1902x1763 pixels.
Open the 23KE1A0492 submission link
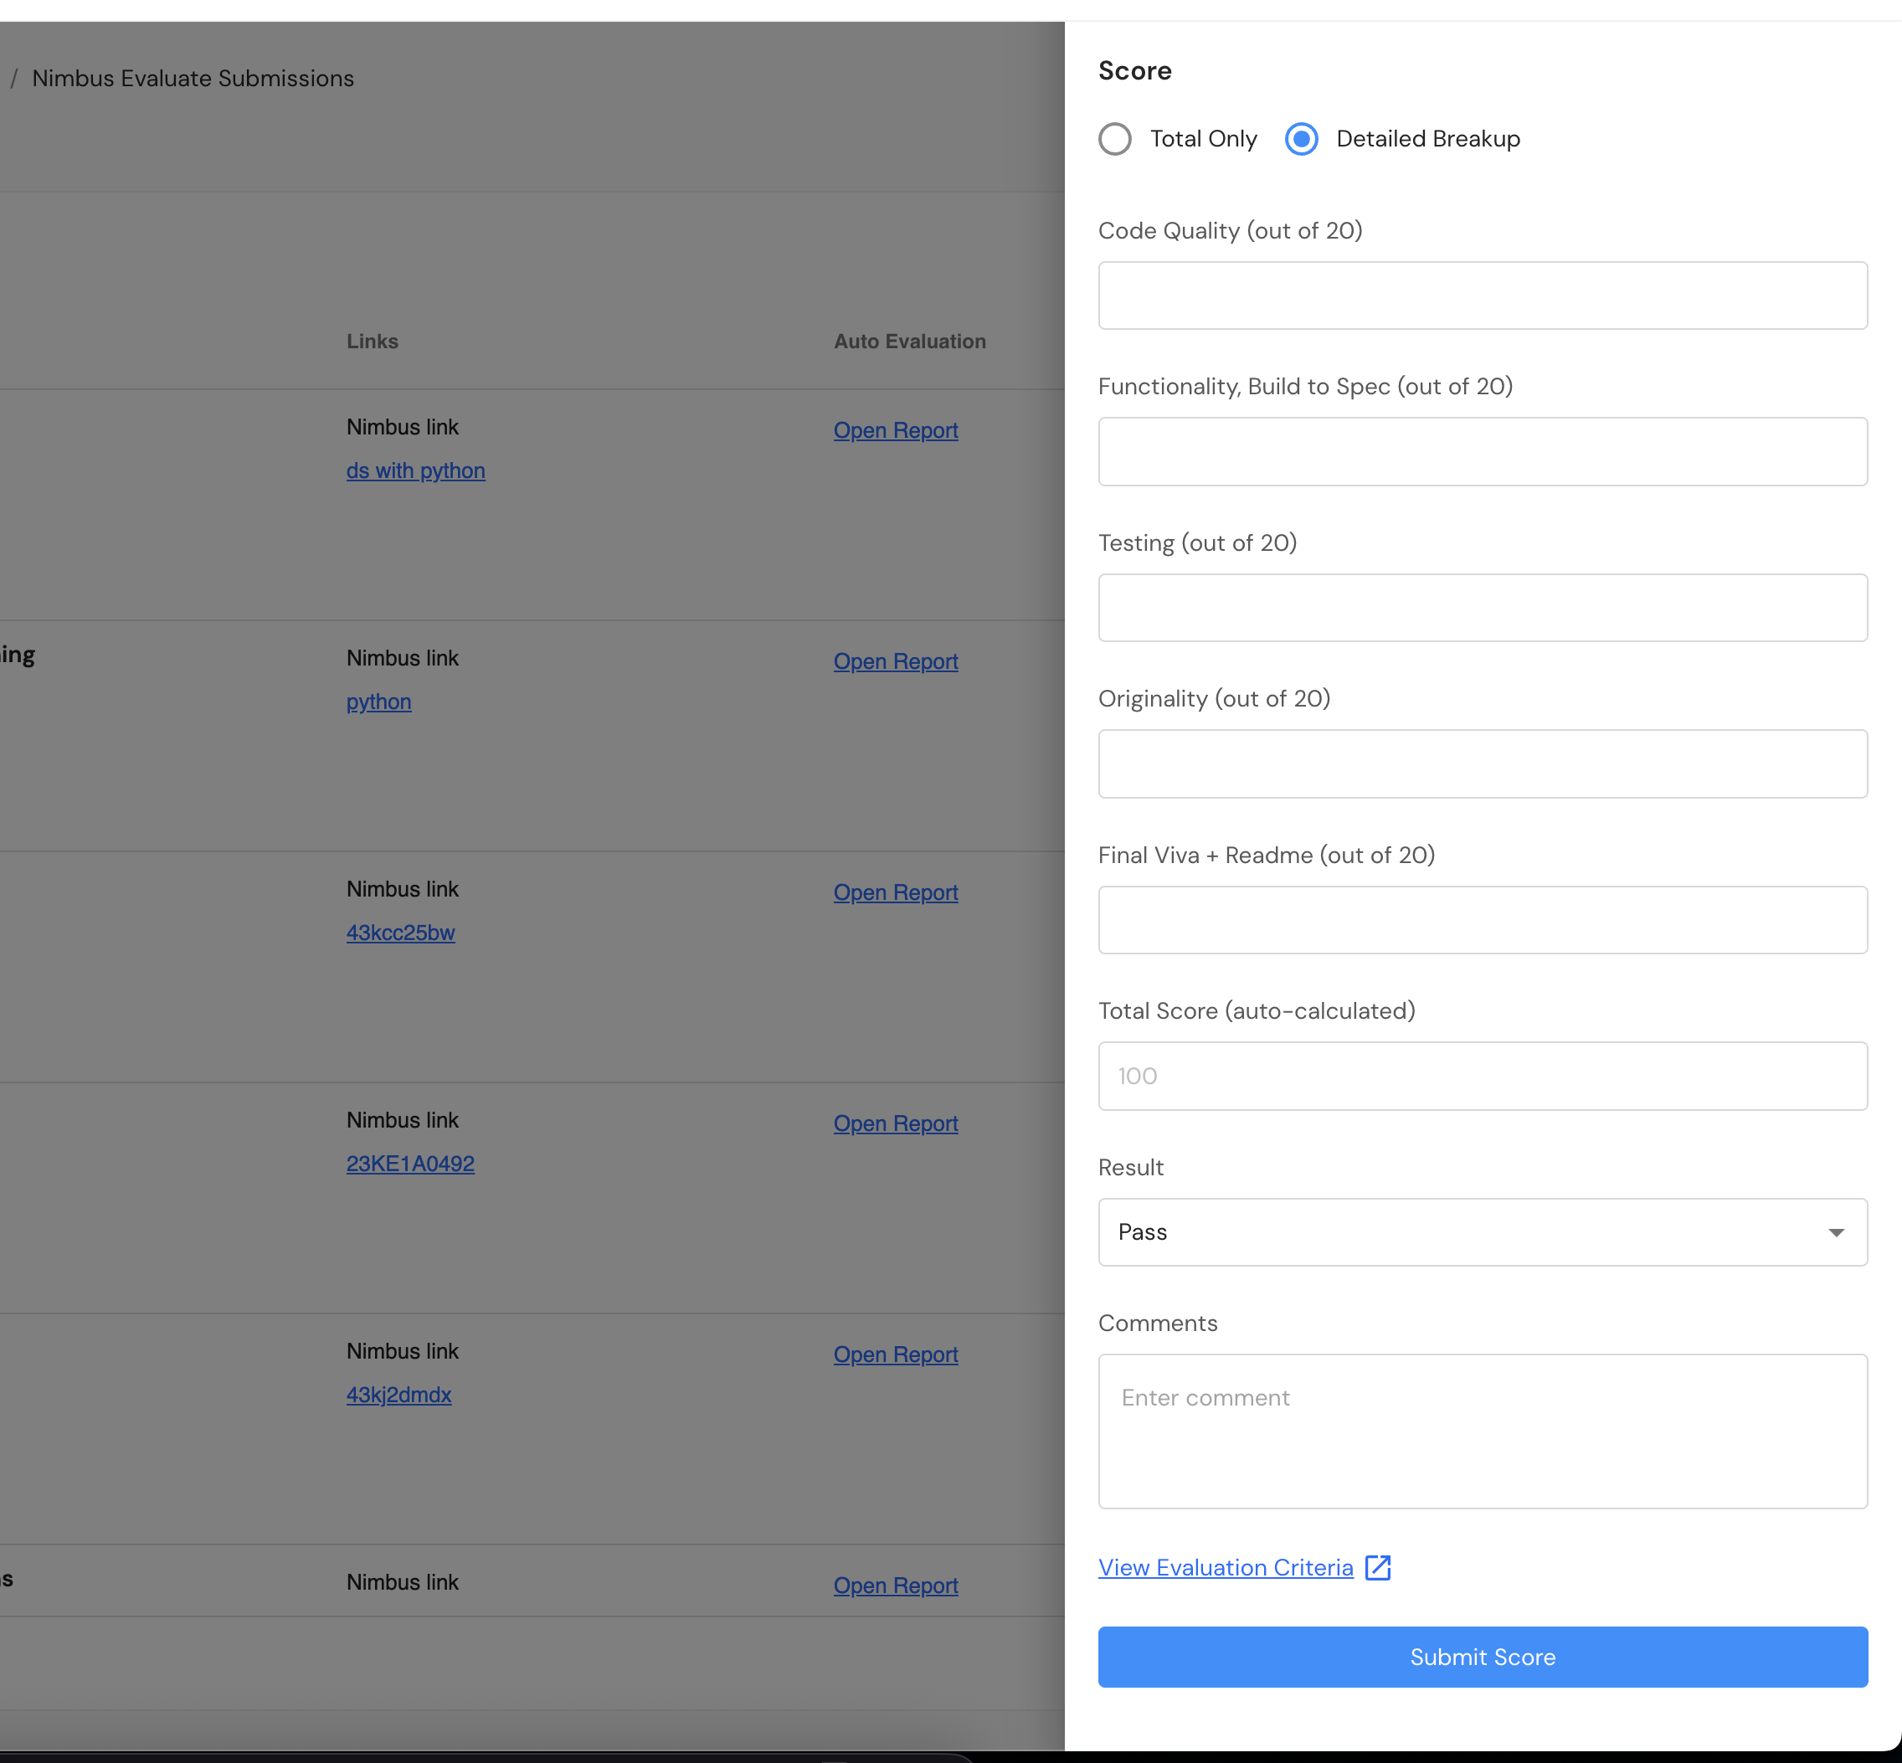pyautogui.click(x=410, y=1164)
